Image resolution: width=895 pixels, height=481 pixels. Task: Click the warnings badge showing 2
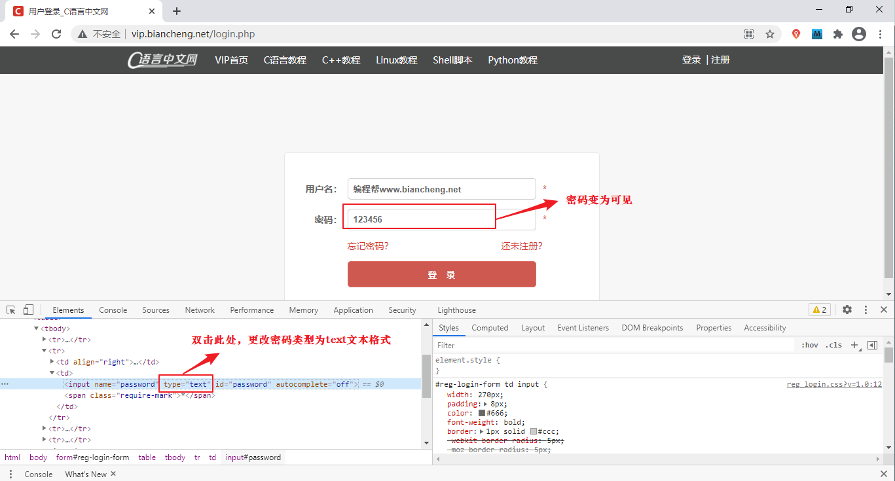click(x=820, y=310)
